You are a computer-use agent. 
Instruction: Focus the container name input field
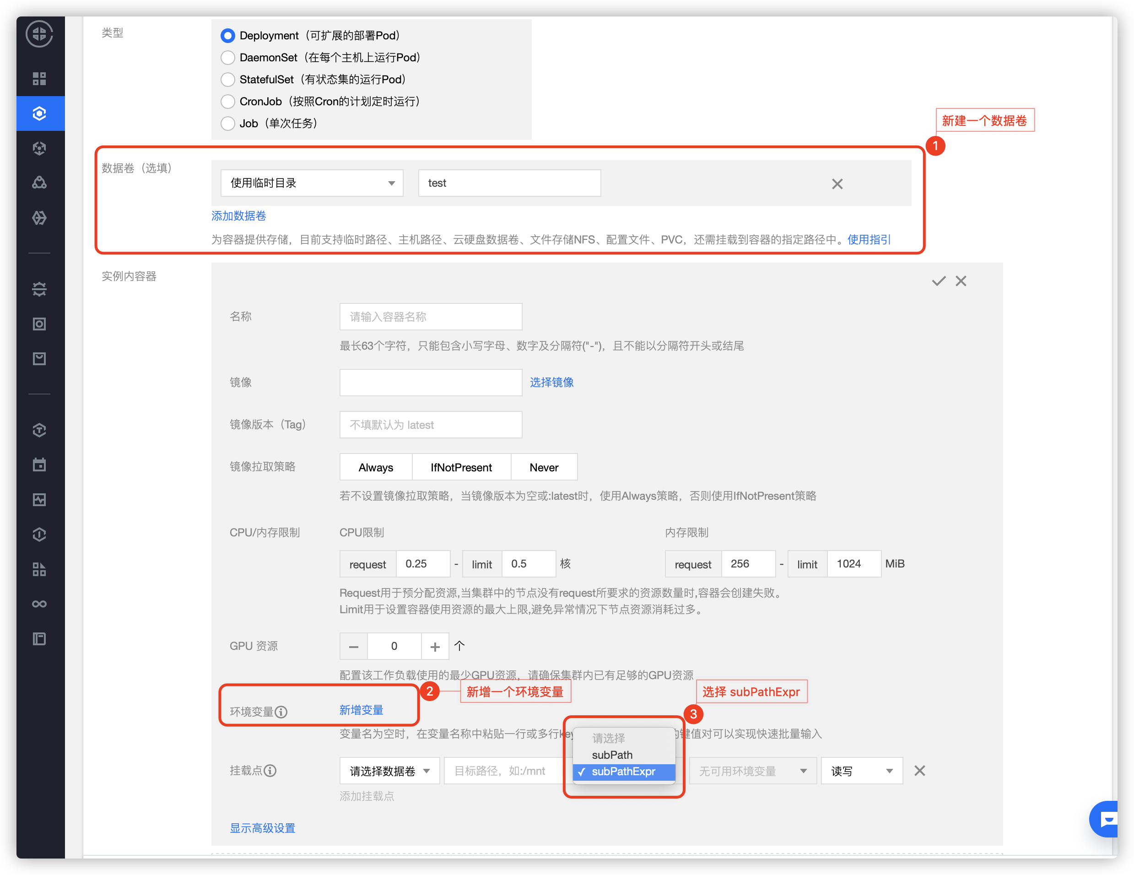coord(431,317)
